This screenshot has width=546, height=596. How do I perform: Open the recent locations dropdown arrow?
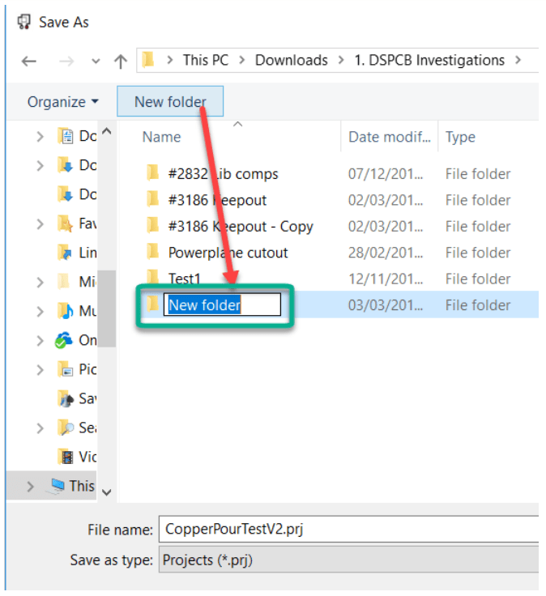(96, 61)
